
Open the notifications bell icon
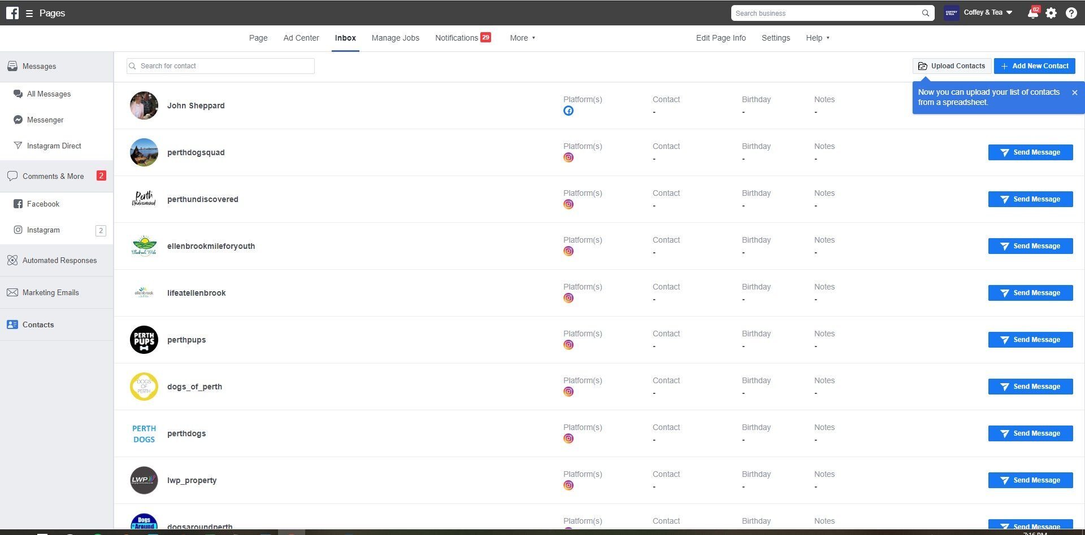click(x=1032, y=13)
